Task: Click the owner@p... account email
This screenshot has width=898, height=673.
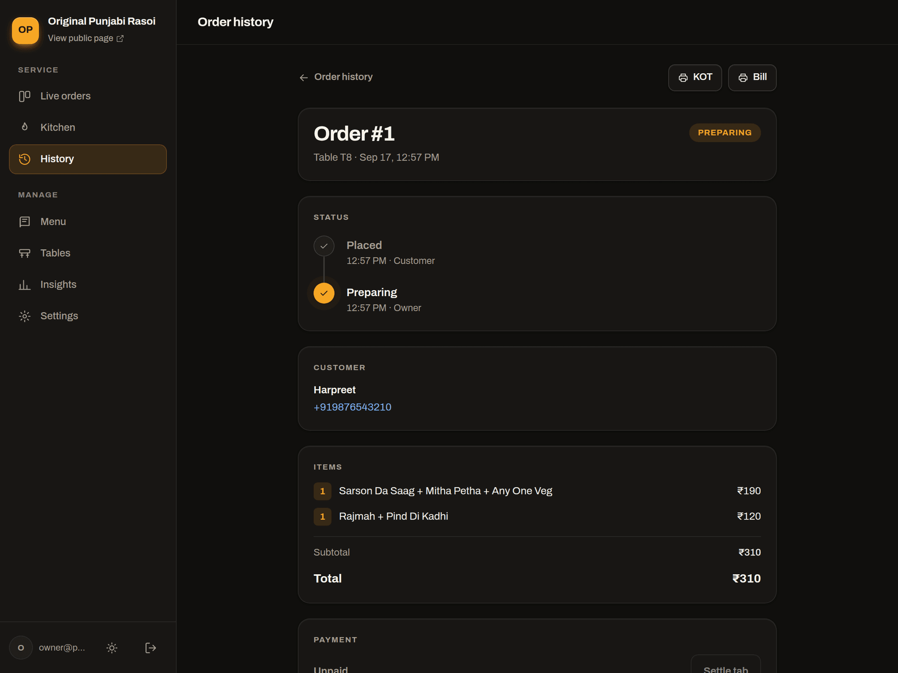Action: pyautogui.click(x=62, y=648)
